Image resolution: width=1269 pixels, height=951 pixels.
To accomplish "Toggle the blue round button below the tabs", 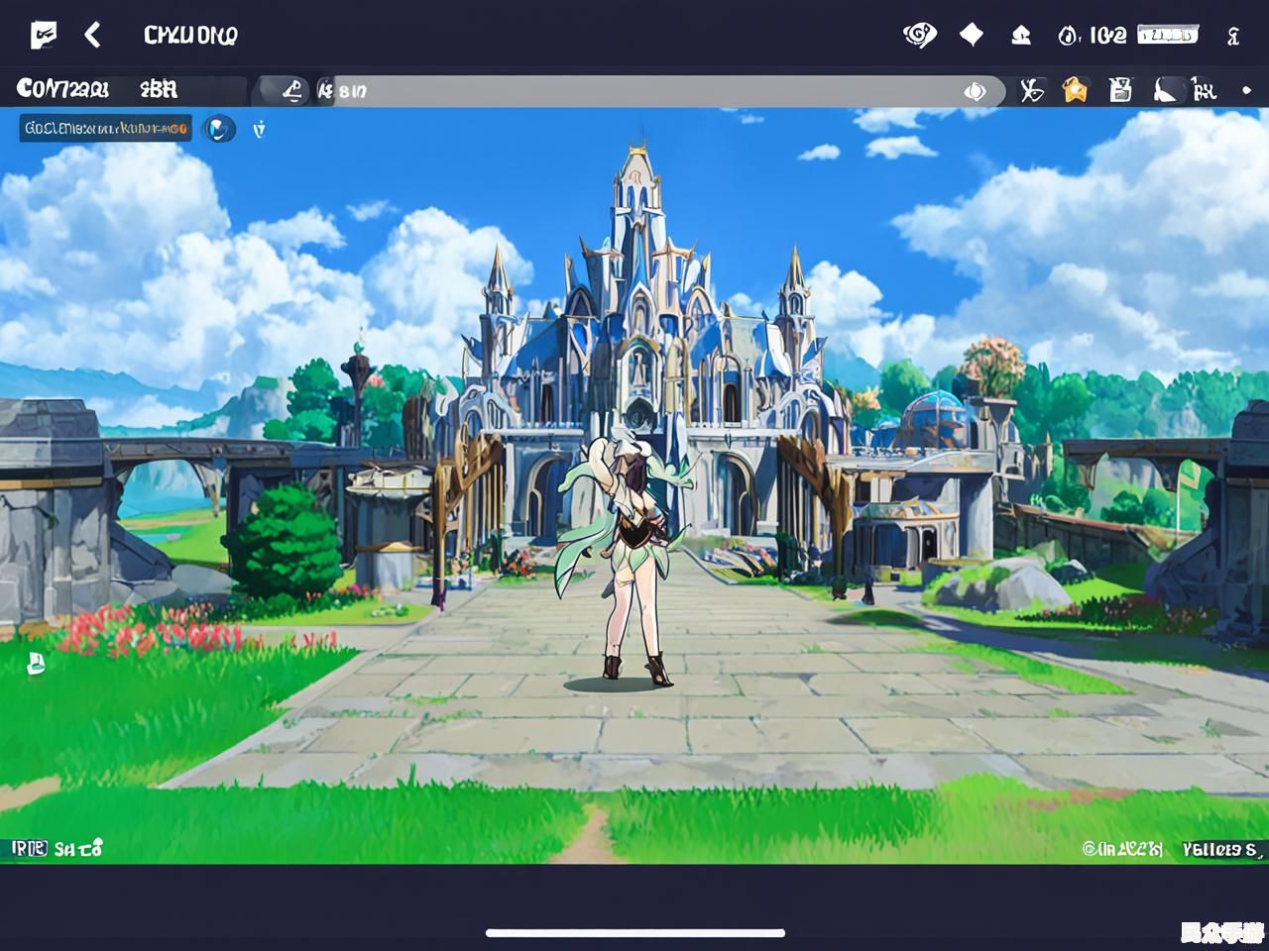I will pyautogui.click(x=219, y=129).
